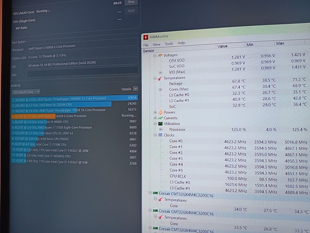
Task: Click the HWMonitor lightning bolt app icon
Action: click(146, 37)
